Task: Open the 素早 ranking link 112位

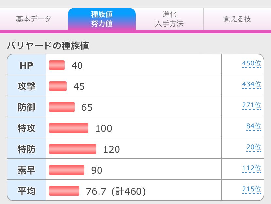Action: click(251, 168)
